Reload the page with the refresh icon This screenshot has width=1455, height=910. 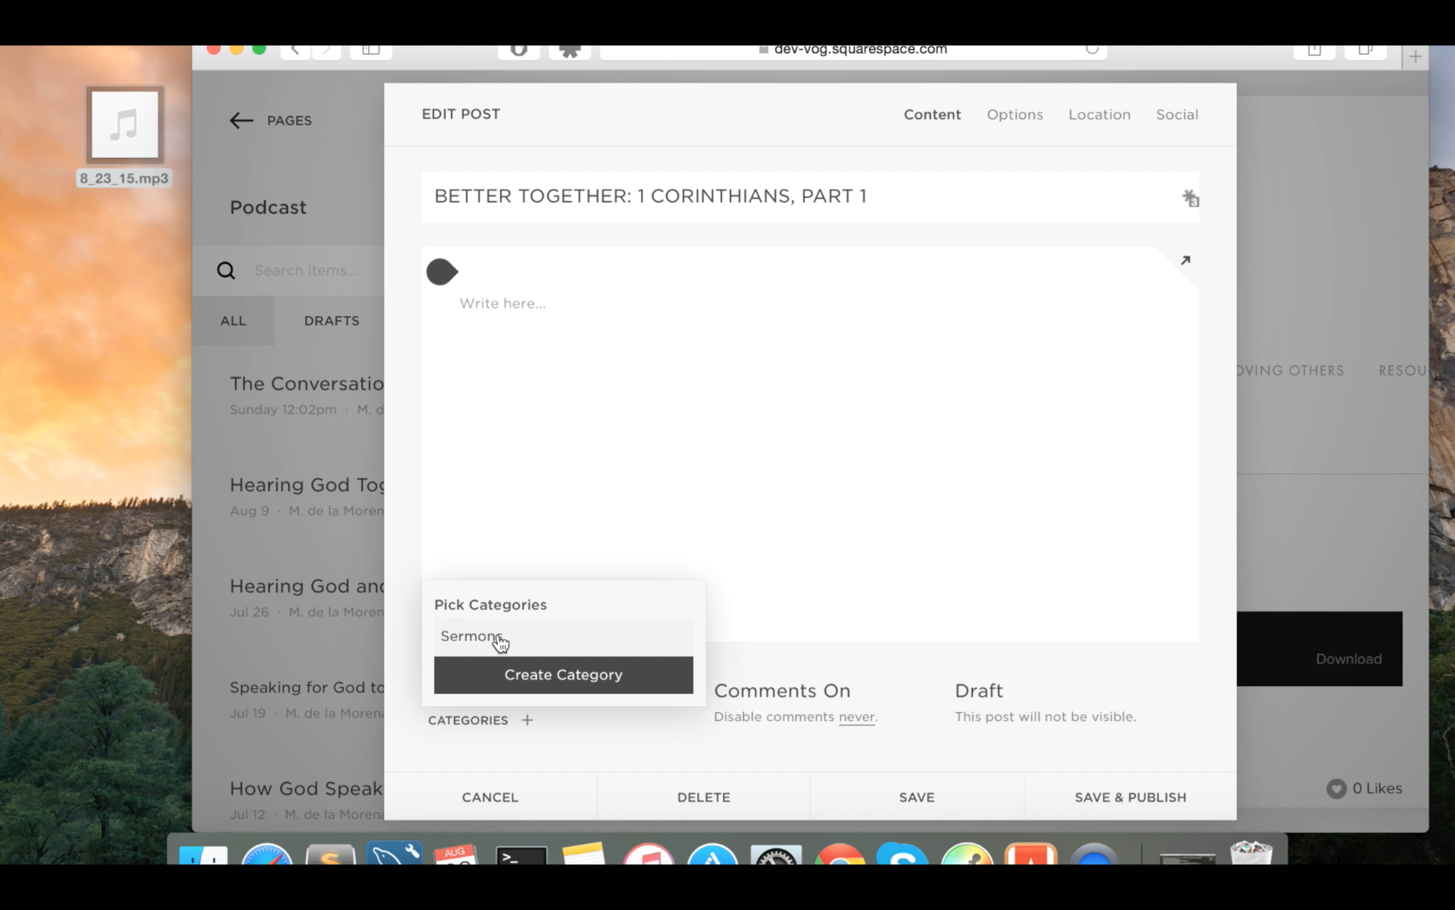pos(1092,49)
